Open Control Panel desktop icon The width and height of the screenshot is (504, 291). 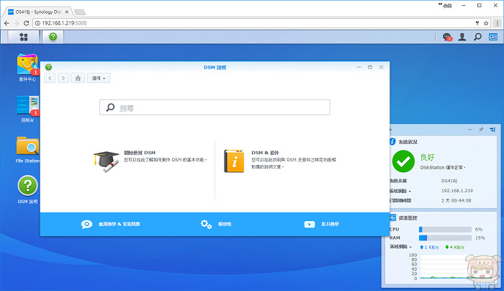click(x=27, y=109)
